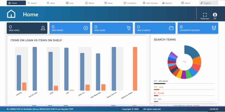
Task: Open the Circulation menu
Action: point(130,3)
